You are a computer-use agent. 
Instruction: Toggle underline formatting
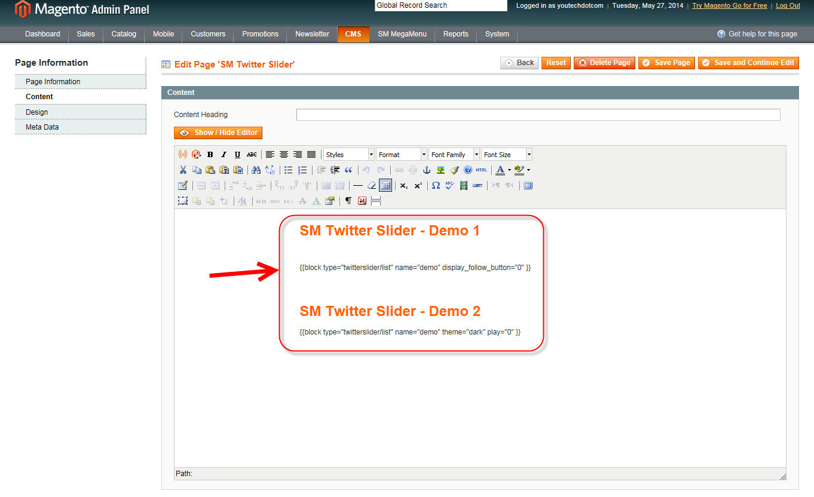pos(237,155)
